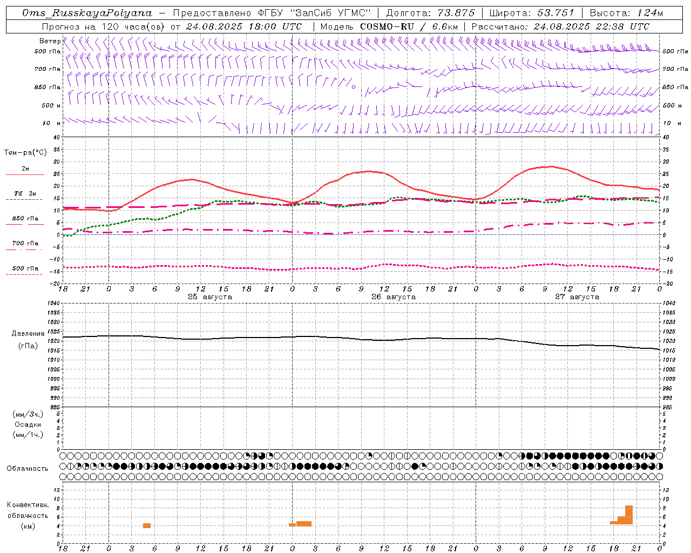The height and width of the screenshot is (553, 691).
Task: Click the longitude value Долгота: 73.875
Action: pyautogui.click(x=430, y=13)
